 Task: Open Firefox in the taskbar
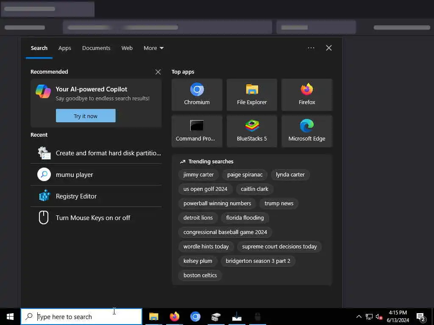click(x=174, y=317)
